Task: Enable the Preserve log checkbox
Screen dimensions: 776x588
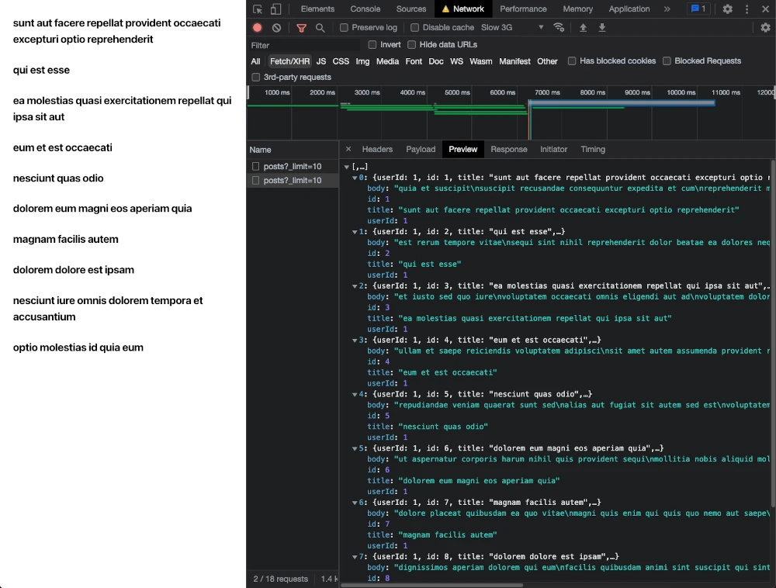Action: [344, 26]
